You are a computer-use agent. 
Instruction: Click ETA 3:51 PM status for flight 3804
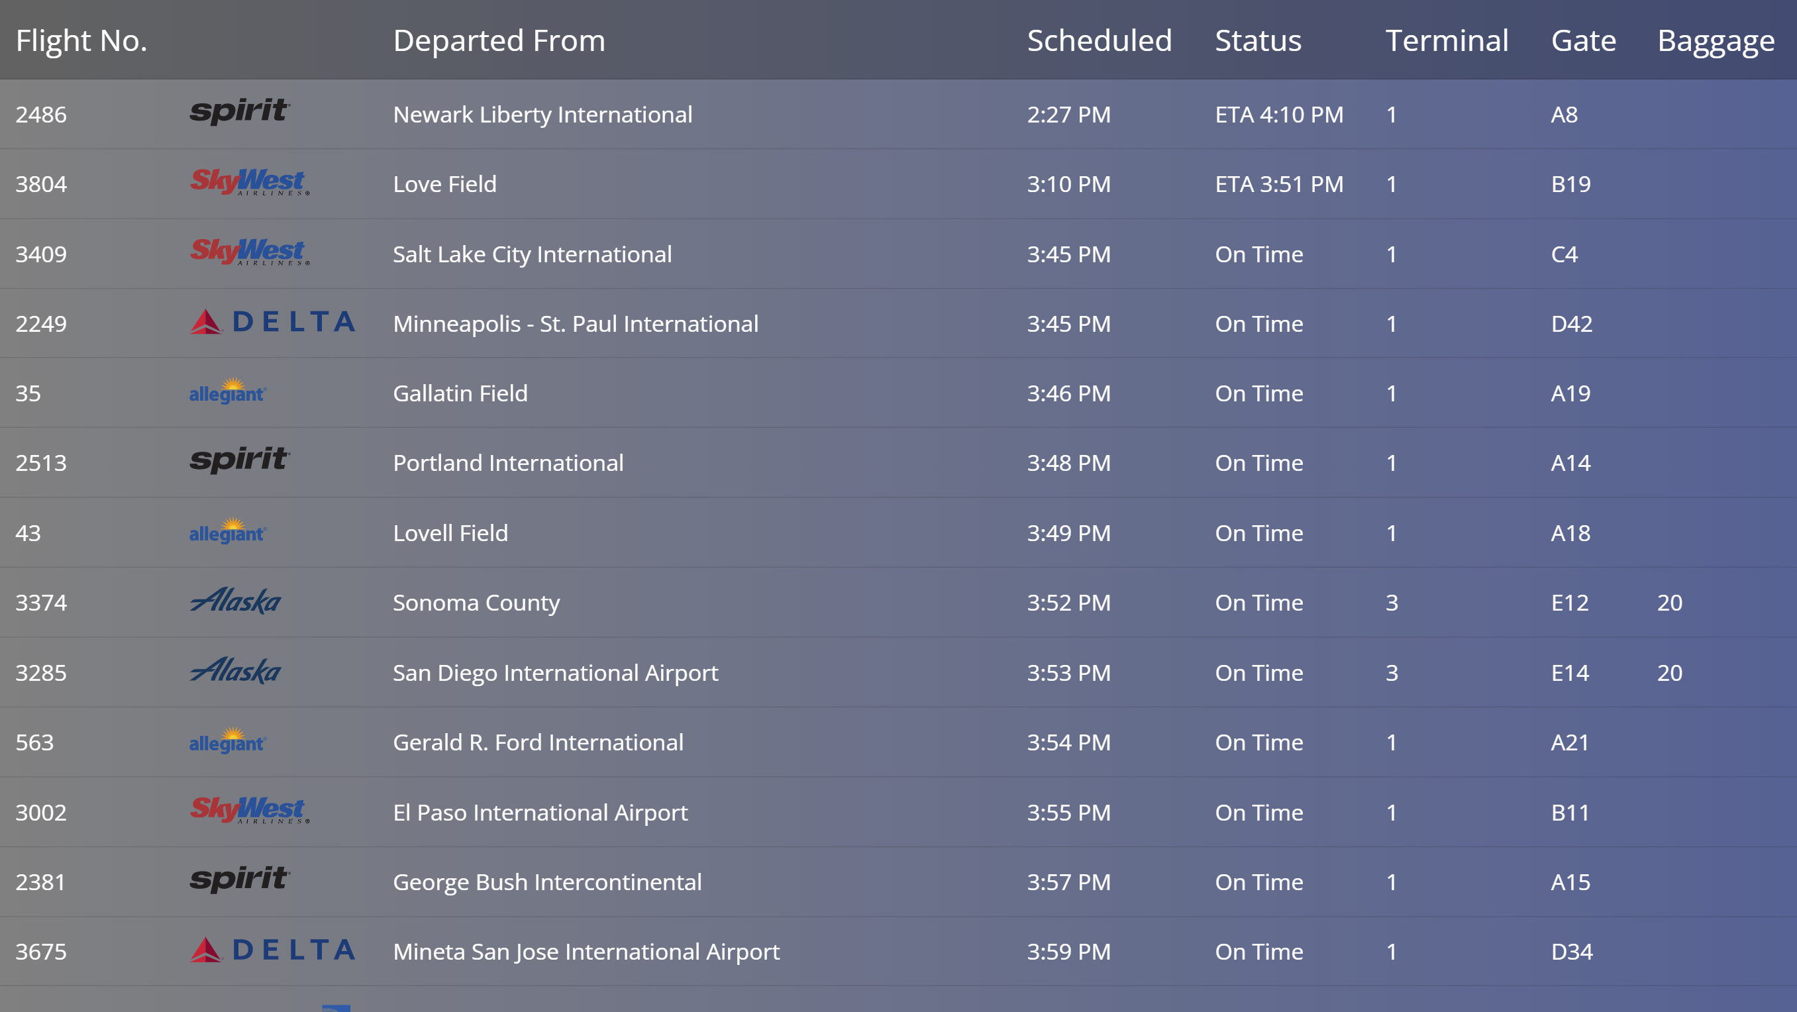(x=1278, y=184)
